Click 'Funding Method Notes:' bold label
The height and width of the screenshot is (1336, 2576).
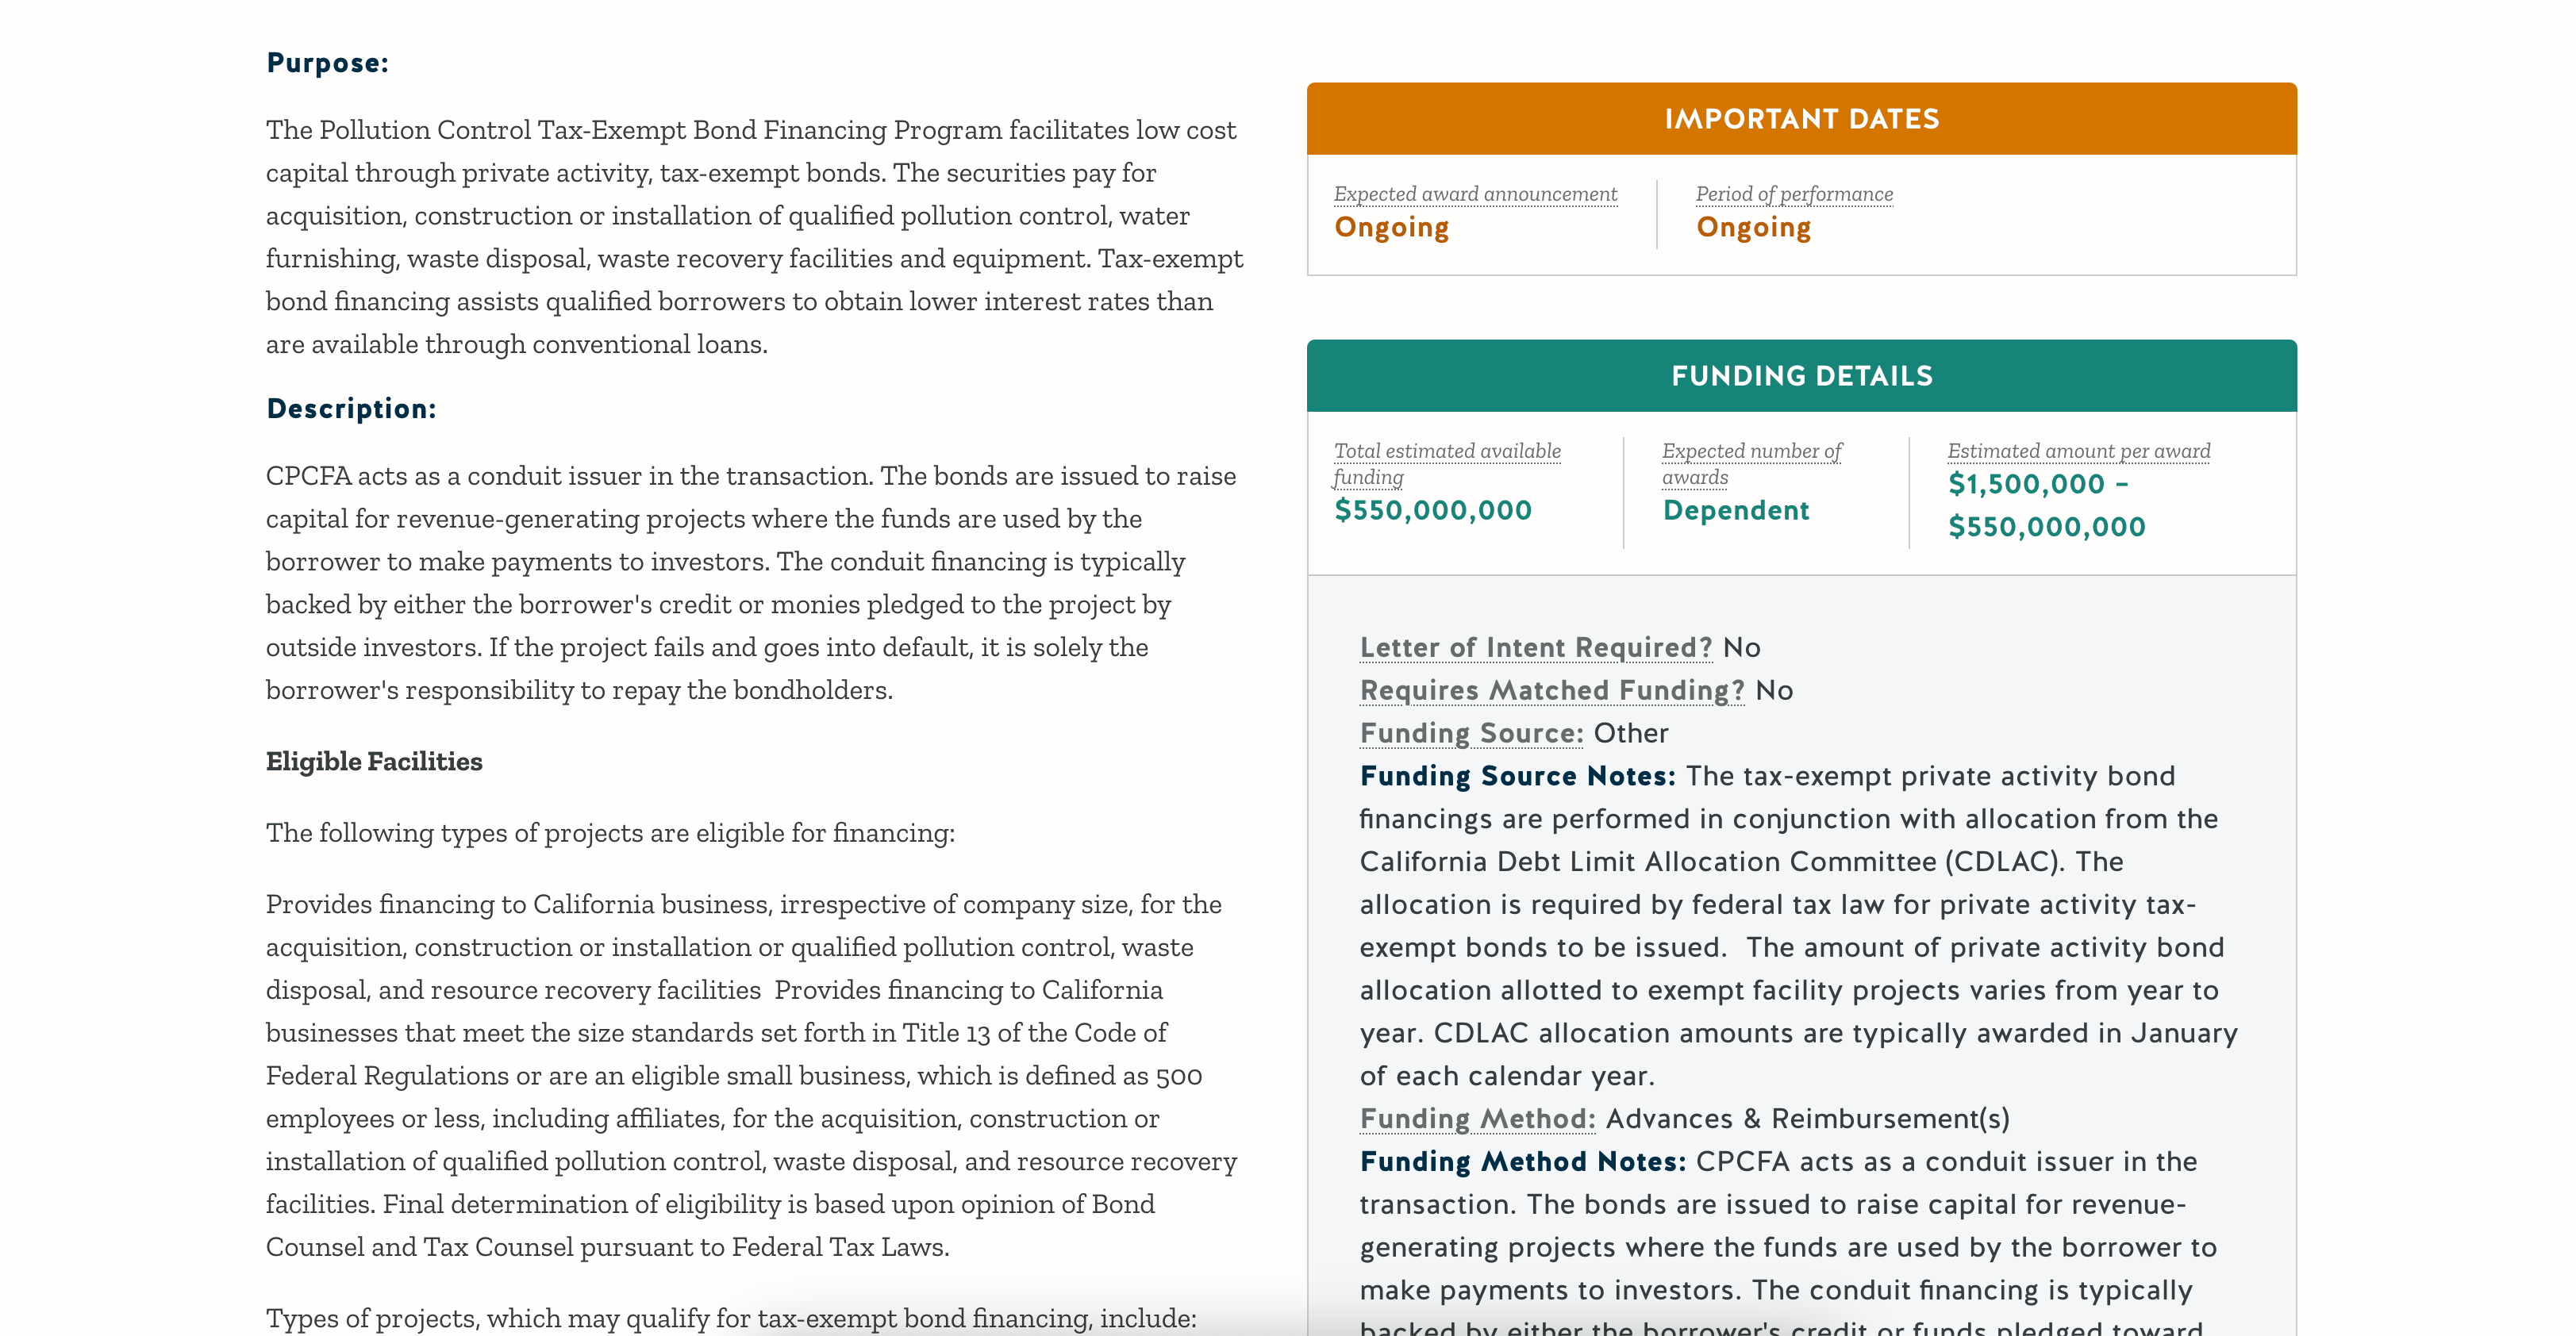pyautogui.click(x=1522, y=1161)
